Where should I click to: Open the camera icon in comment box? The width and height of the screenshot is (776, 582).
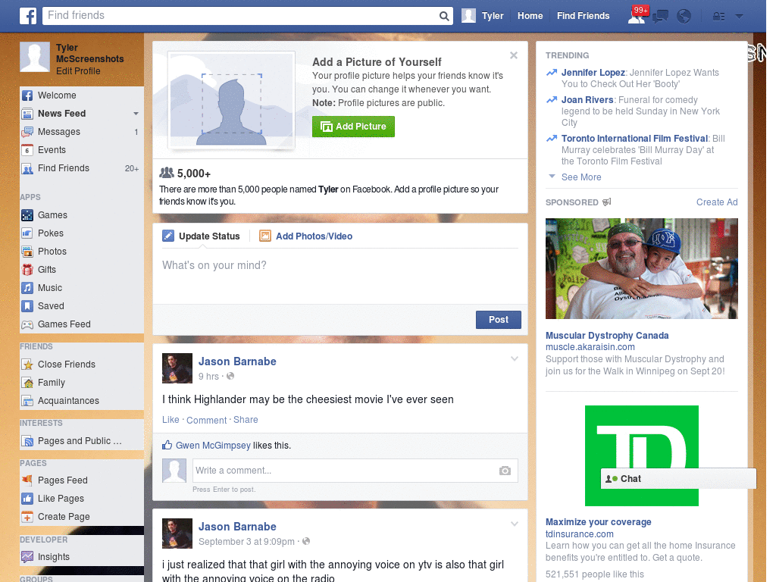(505, 471)
